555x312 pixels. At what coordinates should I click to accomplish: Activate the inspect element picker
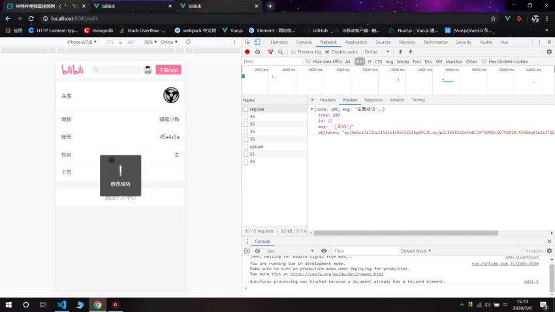[x=247, y=42]
